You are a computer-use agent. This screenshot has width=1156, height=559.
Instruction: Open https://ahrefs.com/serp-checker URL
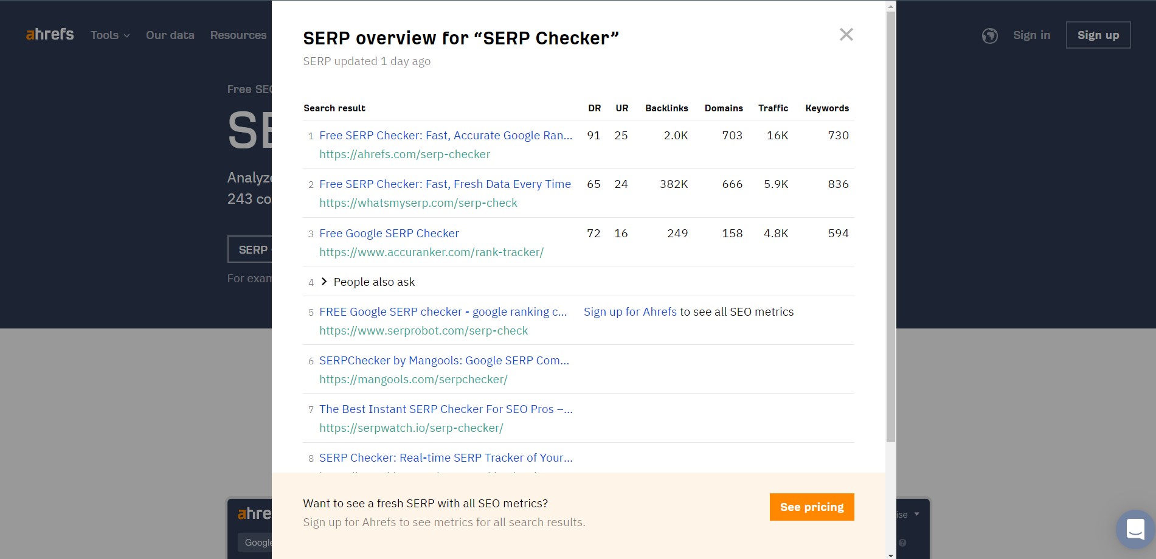click(x=404, y=155)
